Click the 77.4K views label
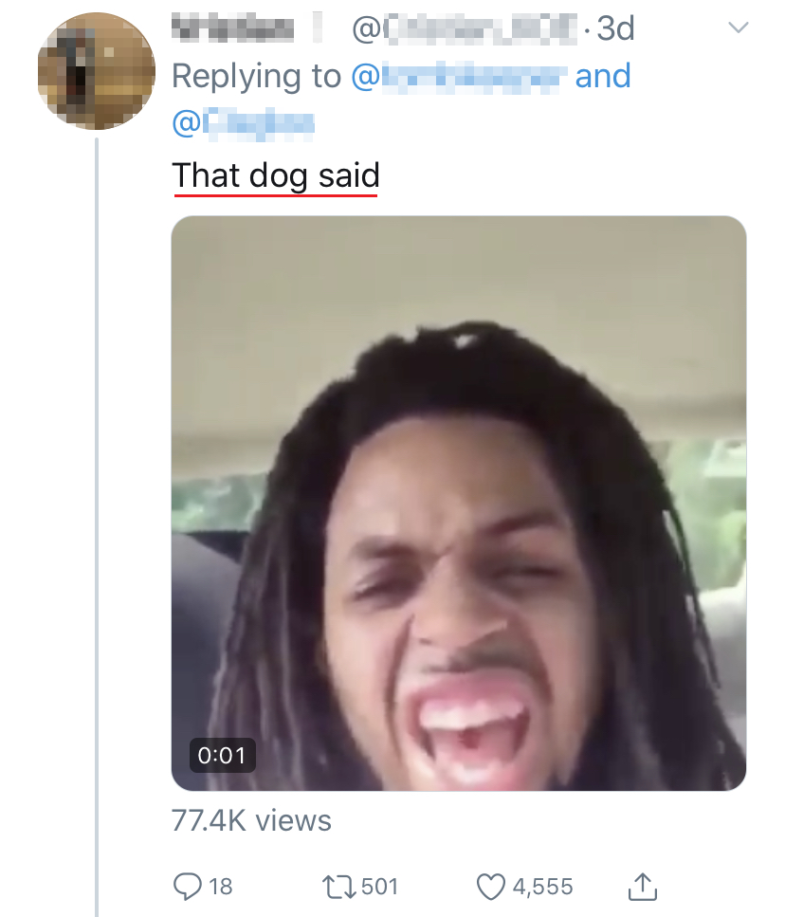 (x=251, y=820)
